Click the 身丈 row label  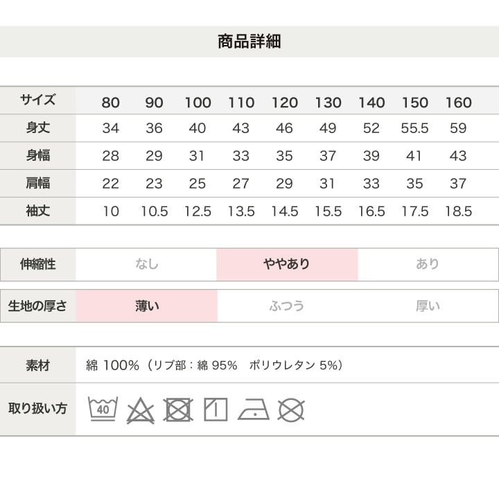[38, 128]
